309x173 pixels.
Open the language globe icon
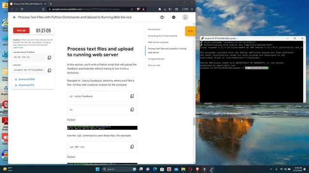(174, 17)
